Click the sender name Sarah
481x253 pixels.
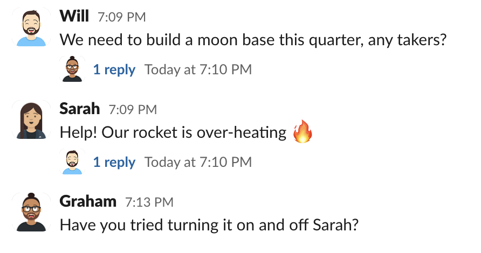(79, 109)
